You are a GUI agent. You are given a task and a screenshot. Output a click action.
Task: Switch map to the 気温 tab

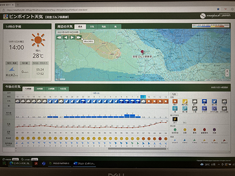(x=103, y=27)
